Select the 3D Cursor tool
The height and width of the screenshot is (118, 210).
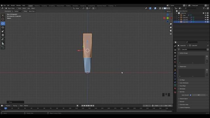click(x=3, y=19)
